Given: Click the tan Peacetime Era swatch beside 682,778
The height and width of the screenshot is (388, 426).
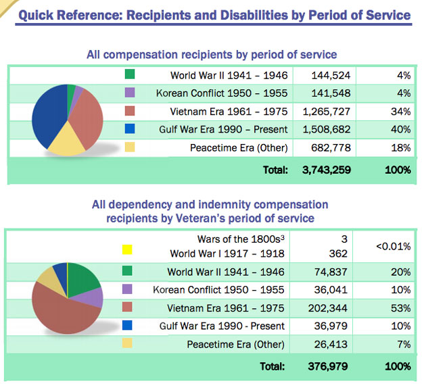Looking at the screenshot, I should 131,147.
